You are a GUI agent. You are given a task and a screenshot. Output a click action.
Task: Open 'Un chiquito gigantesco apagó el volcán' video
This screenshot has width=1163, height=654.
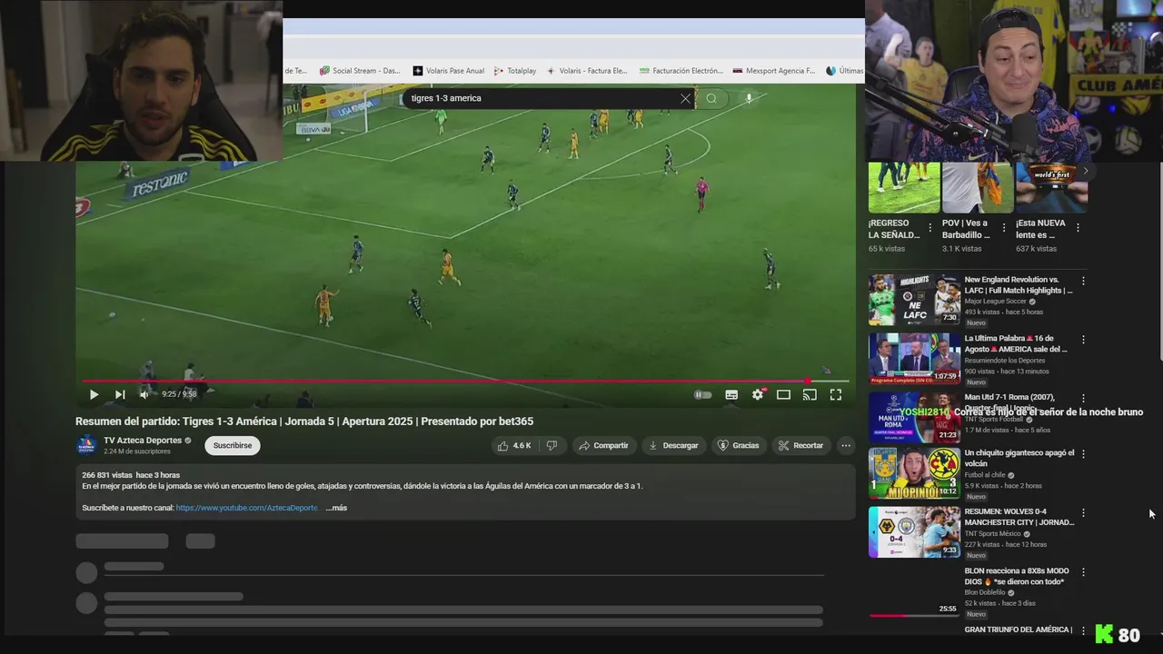click(914, 472)
